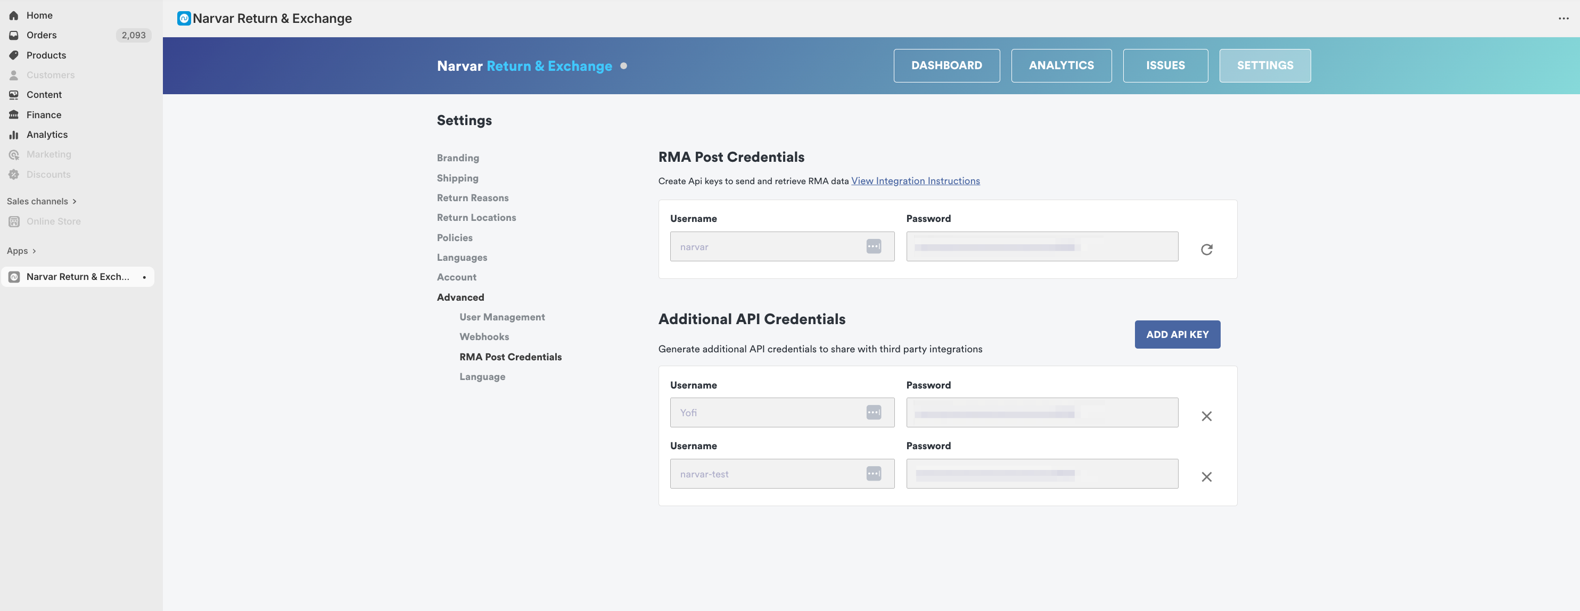Open the ISSUES tab
The height and width of the screenshot is (611, 1580).
pos(1165,65)
